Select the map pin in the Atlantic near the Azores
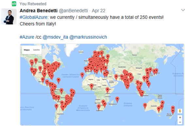The width and height of the screenshot is (185, 126). pyautogui.click(x=82, y=76)
